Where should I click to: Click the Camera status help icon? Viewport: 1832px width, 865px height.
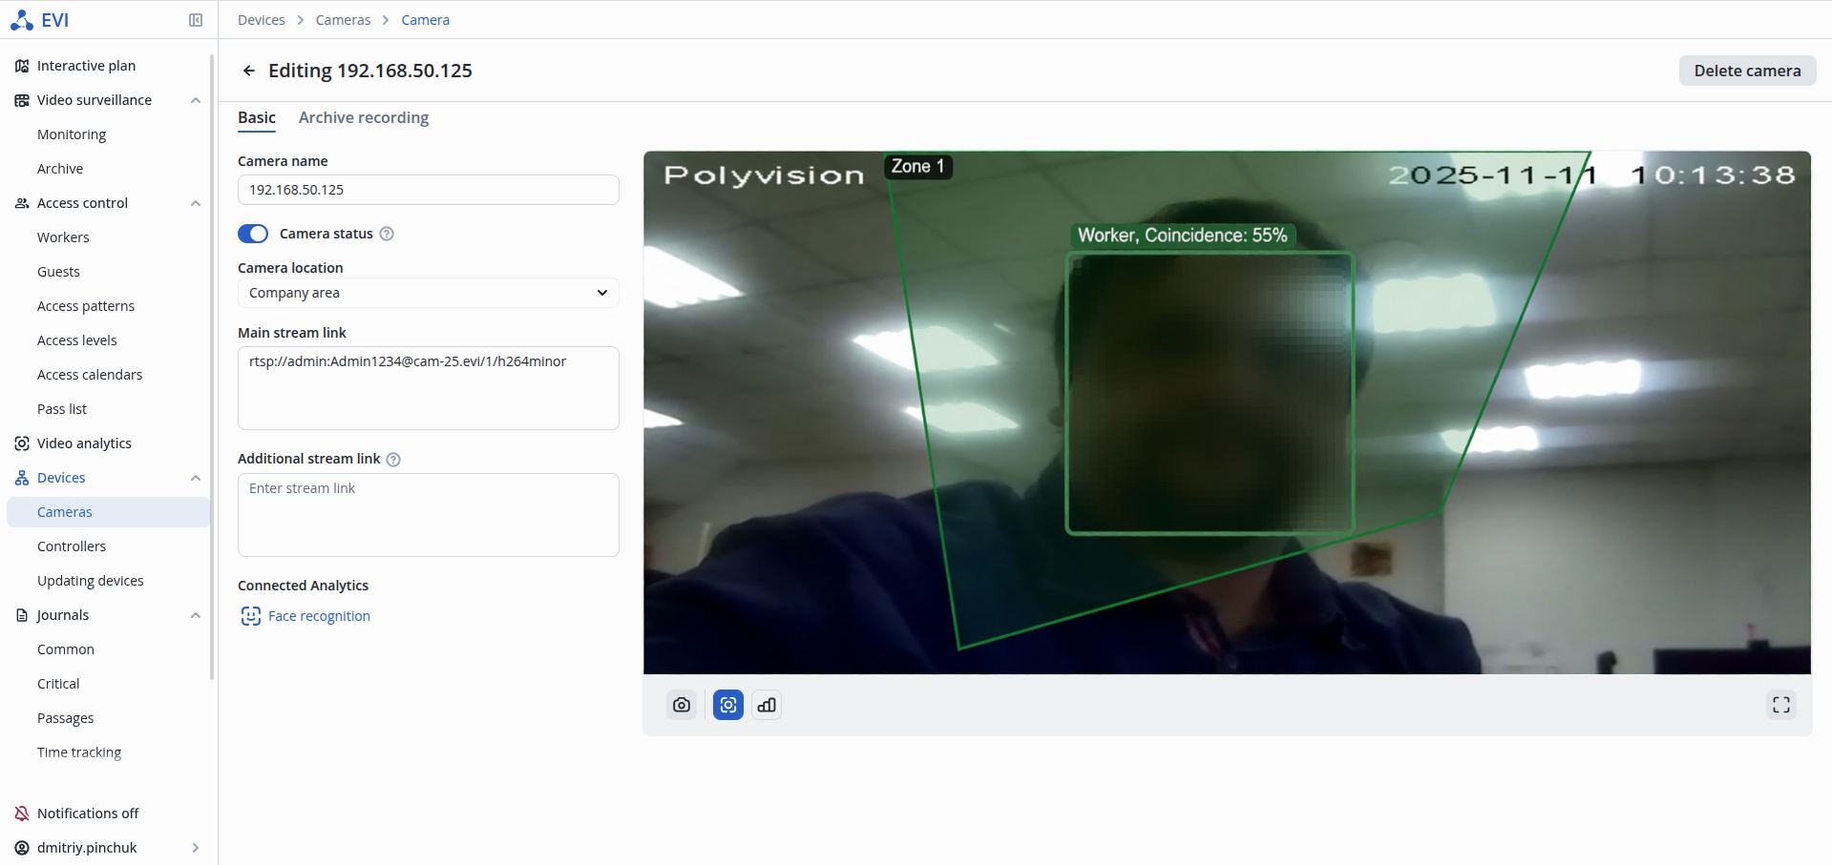point(387,234)
